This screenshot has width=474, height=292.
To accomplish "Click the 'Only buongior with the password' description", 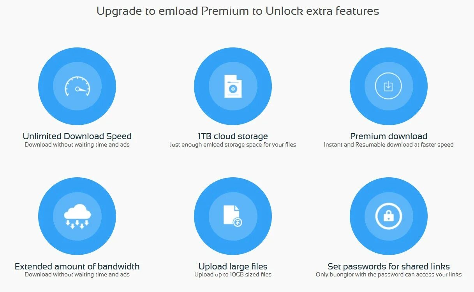I will pyautogui.click(x=389, y=275).
